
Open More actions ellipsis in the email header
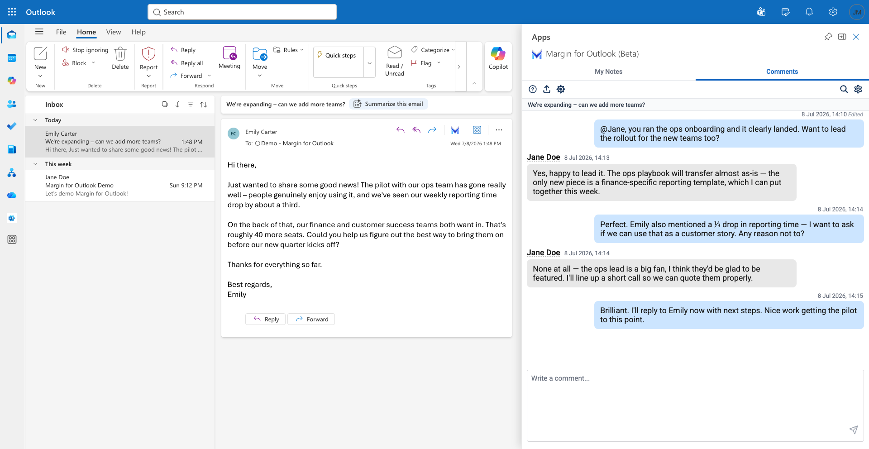tap(499, 130)
